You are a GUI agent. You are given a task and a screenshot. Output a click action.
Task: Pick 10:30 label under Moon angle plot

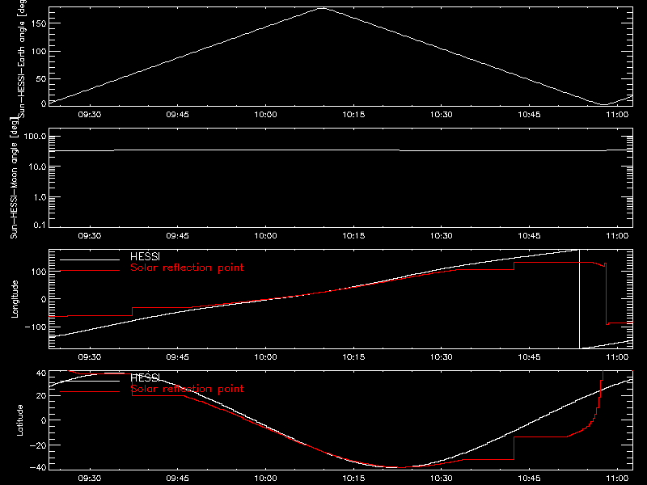pyautogui.click(x=441, y=236)
